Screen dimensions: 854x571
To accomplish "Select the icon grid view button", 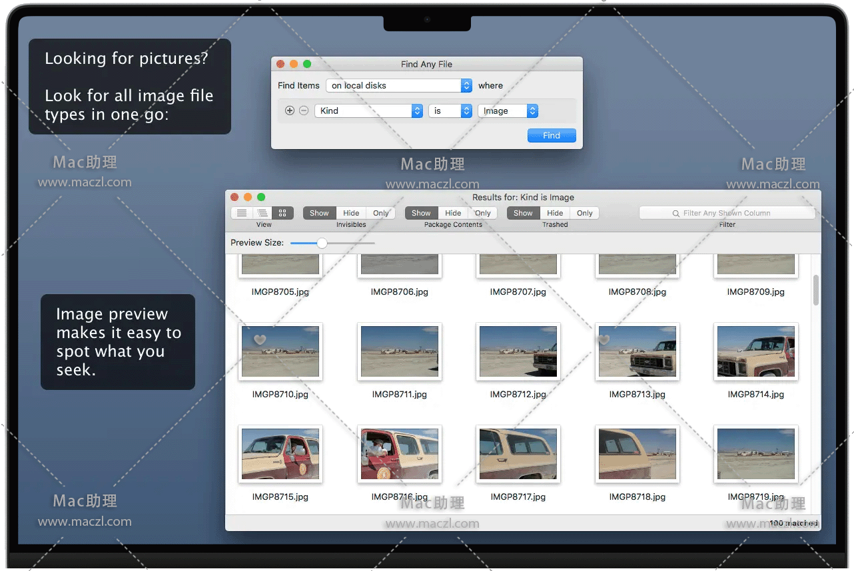I will coord(282,213).
